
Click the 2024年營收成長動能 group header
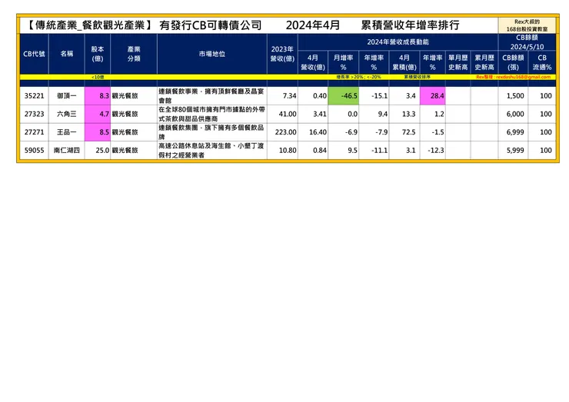(x=398, y=42)
